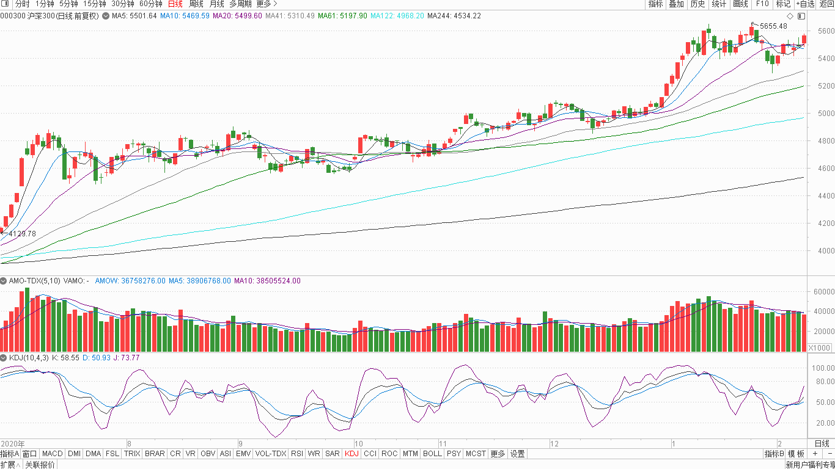Viewport: 835px width, 469px height.
Task: Open 多周期 multi-period view
Action: [240, 4]
